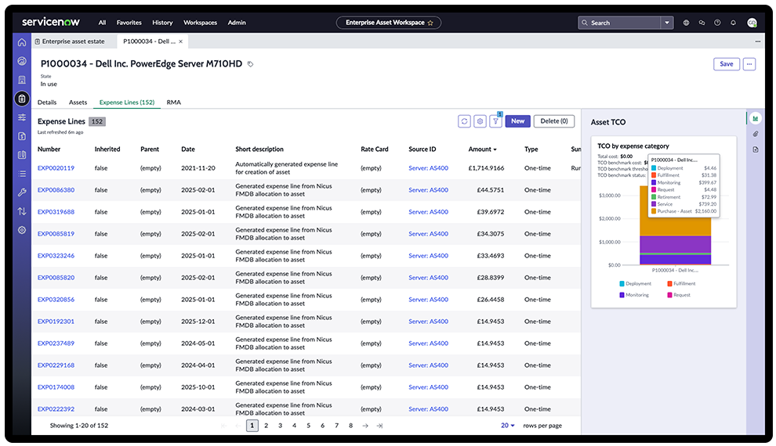776x446 pixels.
Task: Open the chat bubbles icon in header
Action: pyautogui.click(x=702, y=23)
